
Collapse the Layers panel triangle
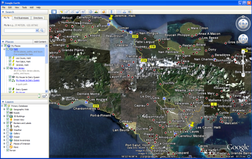tap(3, 102)
